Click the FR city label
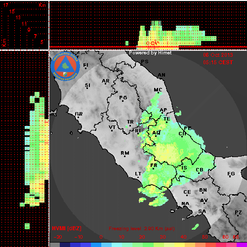Image resolution: width=247 pixels, height=247 pixels. (x=154, y=165)
